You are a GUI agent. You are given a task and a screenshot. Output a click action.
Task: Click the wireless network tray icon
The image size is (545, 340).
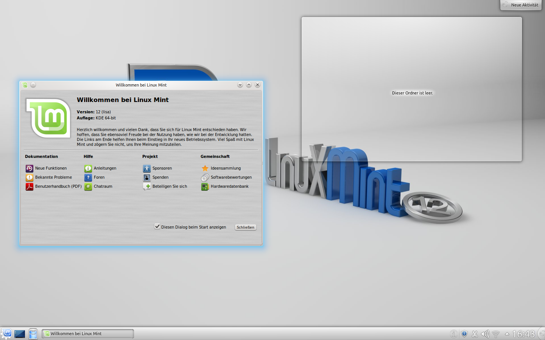pos(496,334)
